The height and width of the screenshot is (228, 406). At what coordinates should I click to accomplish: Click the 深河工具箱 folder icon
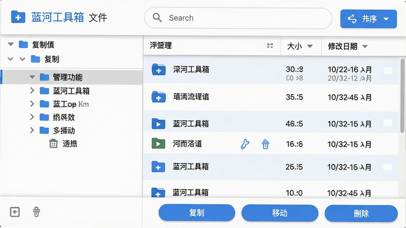[x=159, y=69]
